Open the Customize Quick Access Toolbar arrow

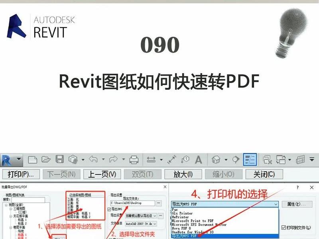312,159
